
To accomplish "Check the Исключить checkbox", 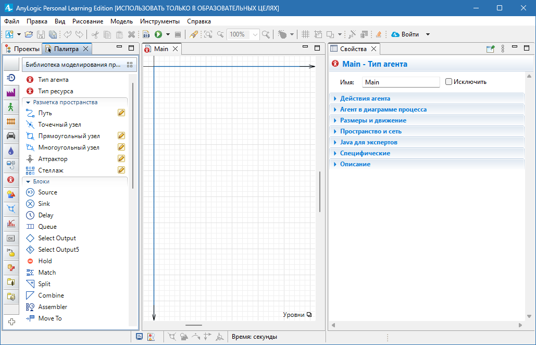I will (448, 82).
